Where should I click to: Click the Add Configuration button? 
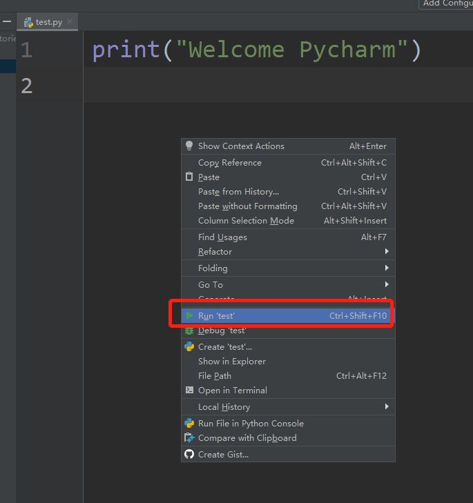tap(447, 3)
